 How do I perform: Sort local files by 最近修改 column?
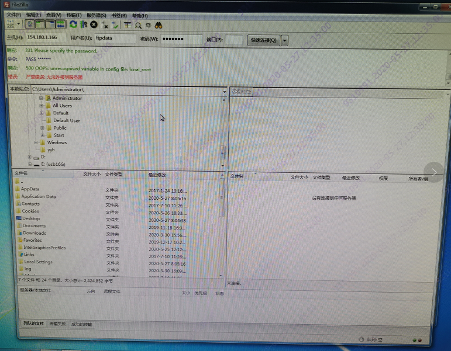(157, 175)
